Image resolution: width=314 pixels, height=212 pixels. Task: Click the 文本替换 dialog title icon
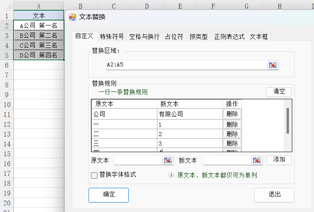point(73,17)
